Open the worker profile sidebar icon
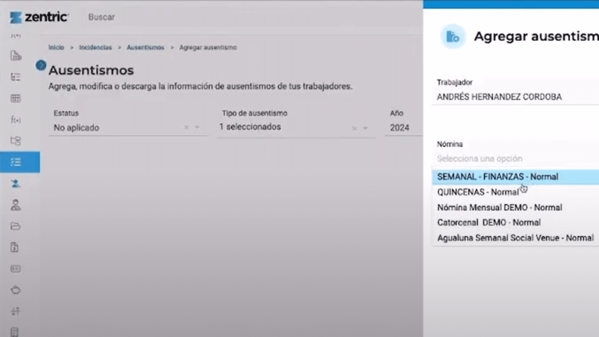This screenshot has width=599, height=337. click(x=16, y=205)
